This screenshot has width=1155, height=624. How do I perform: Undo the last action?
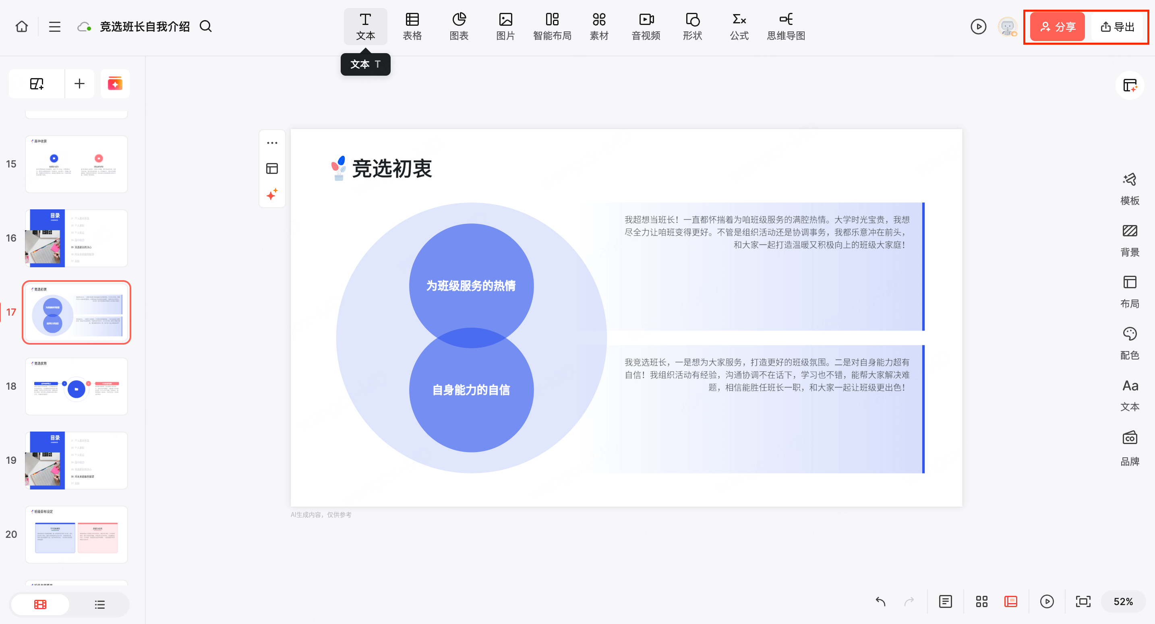(x=880, y=601)
